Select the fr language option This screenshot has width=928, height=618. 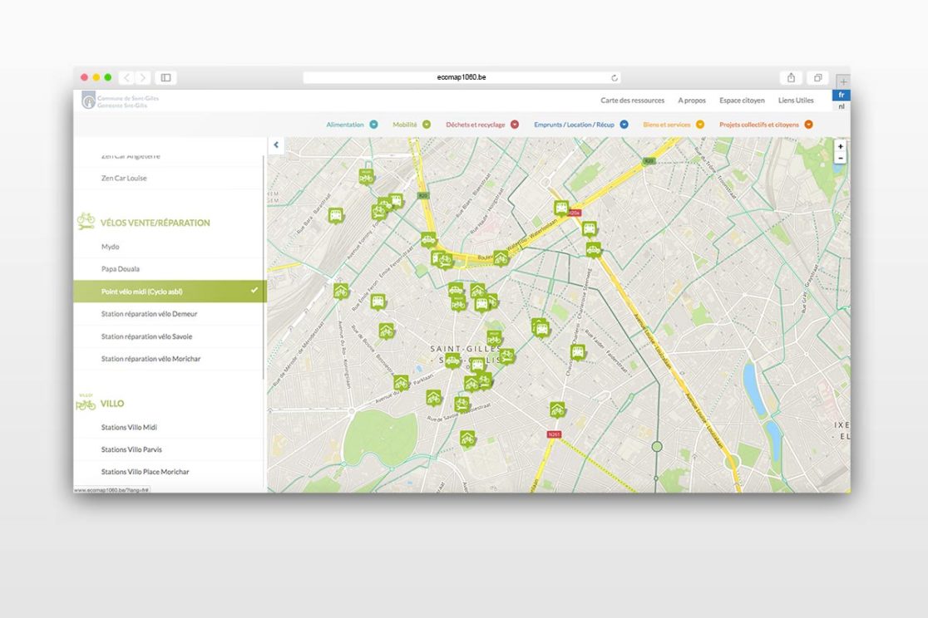point(841,96)
